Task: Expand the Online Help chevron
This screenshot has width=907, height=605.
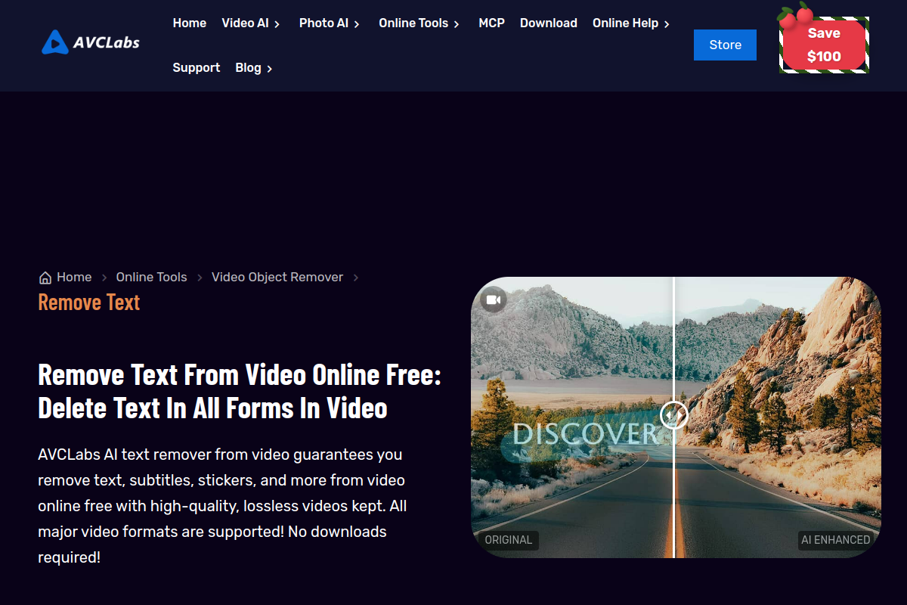Action: (x=667, y=24)
